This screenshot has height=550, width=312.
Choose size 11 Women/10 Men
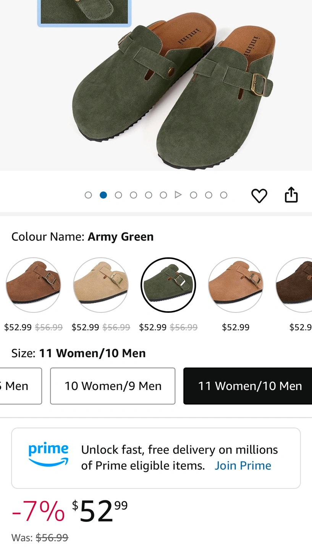point(248,386)
